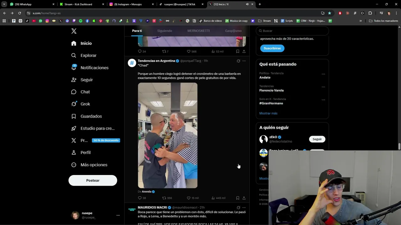This screenshot has width=401, height=225.
Task: Click Grok icon on MAURIDIOS MACRI post
Action: coord(238,207)
